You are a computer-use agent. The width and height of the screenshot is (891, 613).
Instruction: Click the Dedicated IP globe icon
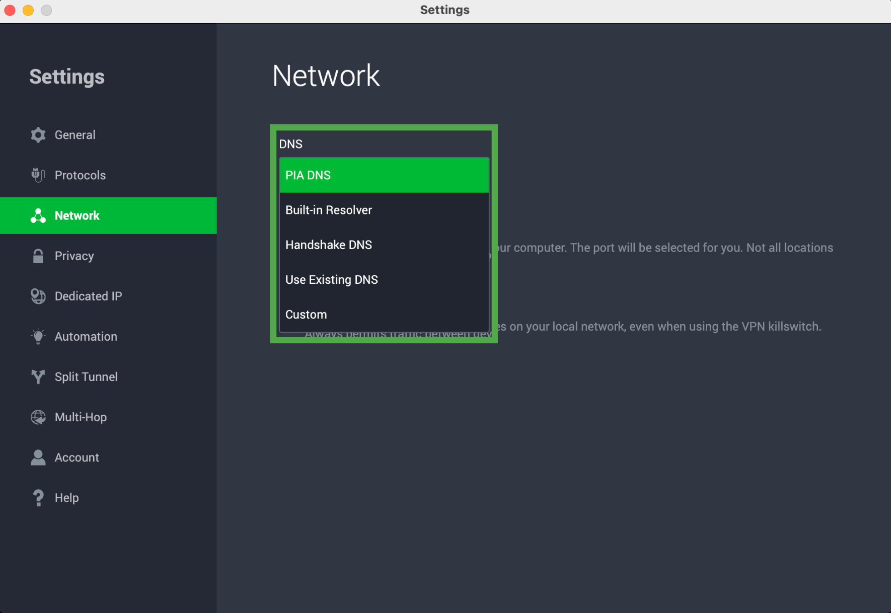38,296
